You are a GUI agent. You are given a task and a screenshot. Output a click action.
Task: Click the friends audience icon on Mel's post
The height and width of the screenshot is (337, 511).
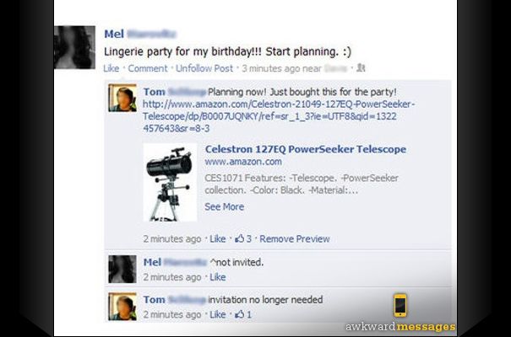coord(361,68)
